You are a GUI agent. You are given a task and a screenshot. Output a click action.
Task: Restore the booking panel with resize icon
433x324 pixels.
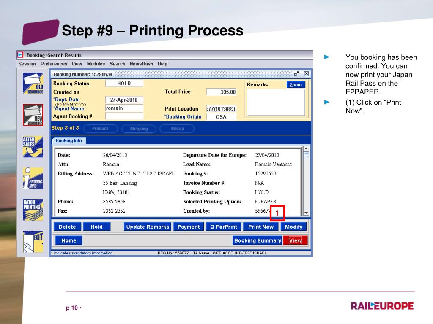pyautogui.click(x=296, y=73)
